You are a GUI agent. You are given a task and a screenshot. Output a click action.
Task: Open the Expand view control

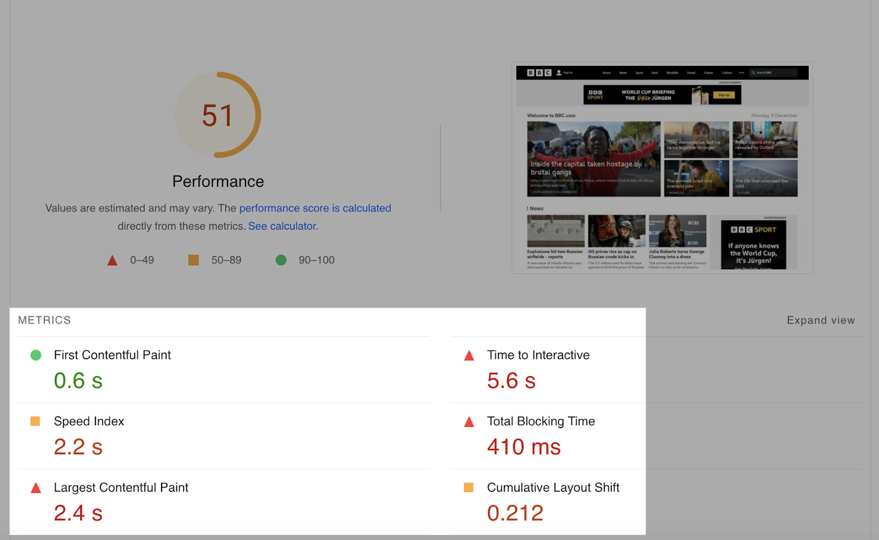(x=821, y=320)
